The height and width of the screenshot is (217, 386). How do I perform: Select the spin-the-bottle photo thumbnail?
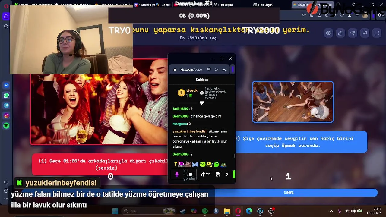point(293,102)
